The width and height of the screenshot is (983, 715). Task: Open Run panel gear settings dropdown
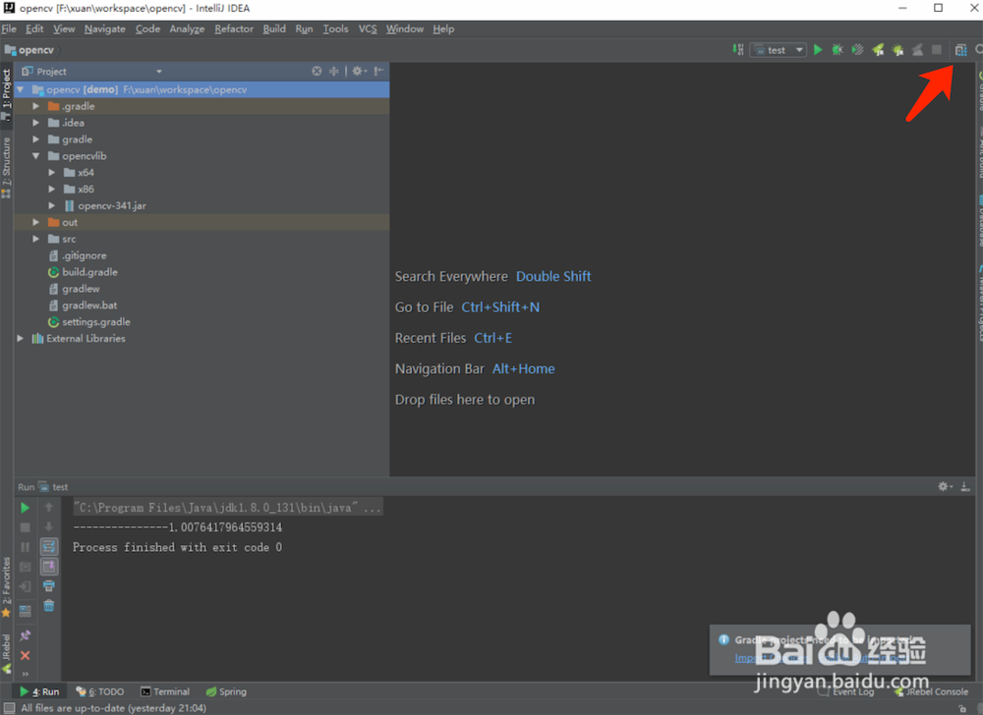945,486
